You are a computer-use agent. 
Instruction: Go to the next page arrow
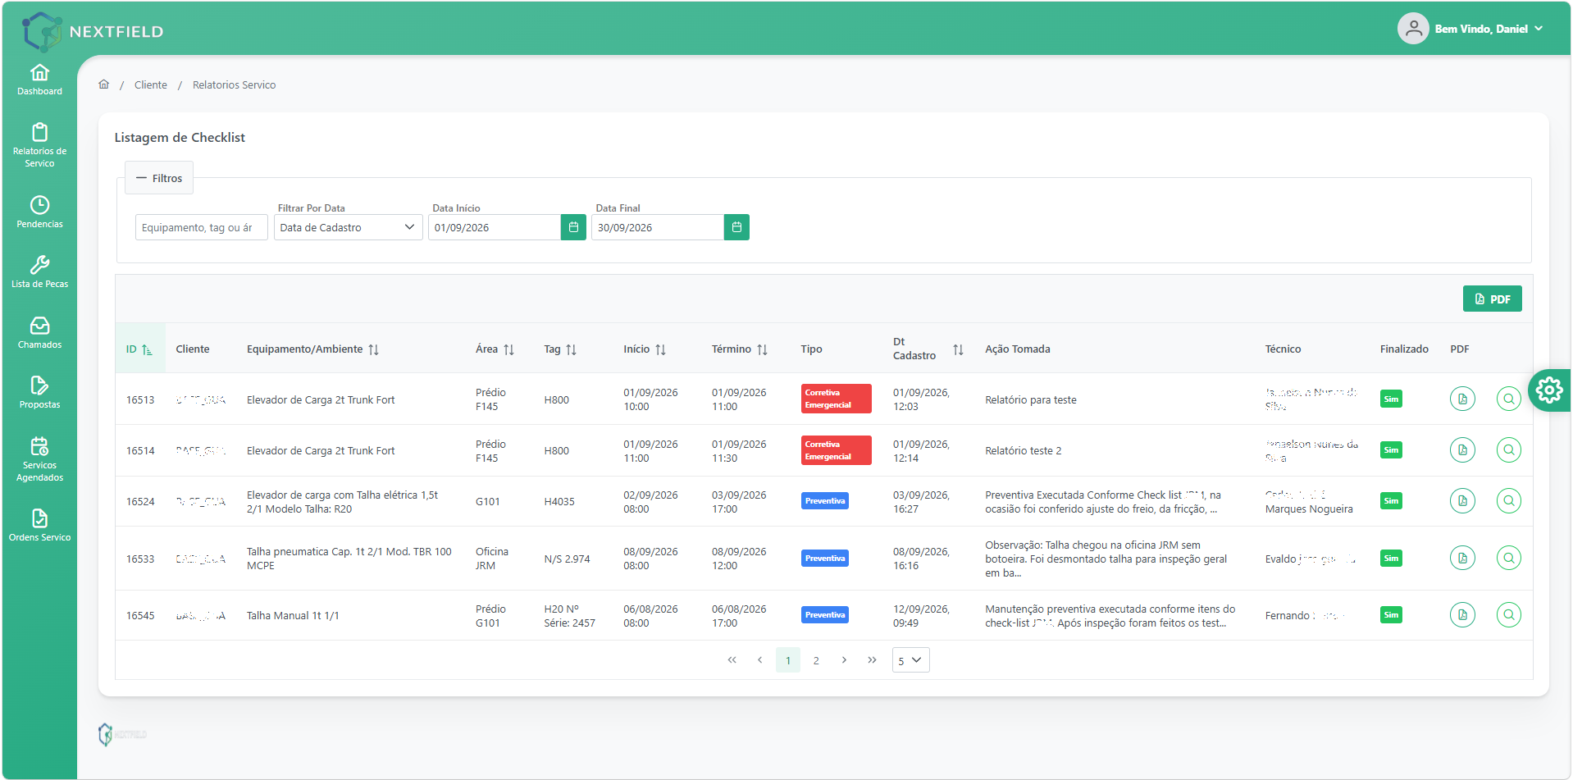pyautogui.click(x=844, y=660)
